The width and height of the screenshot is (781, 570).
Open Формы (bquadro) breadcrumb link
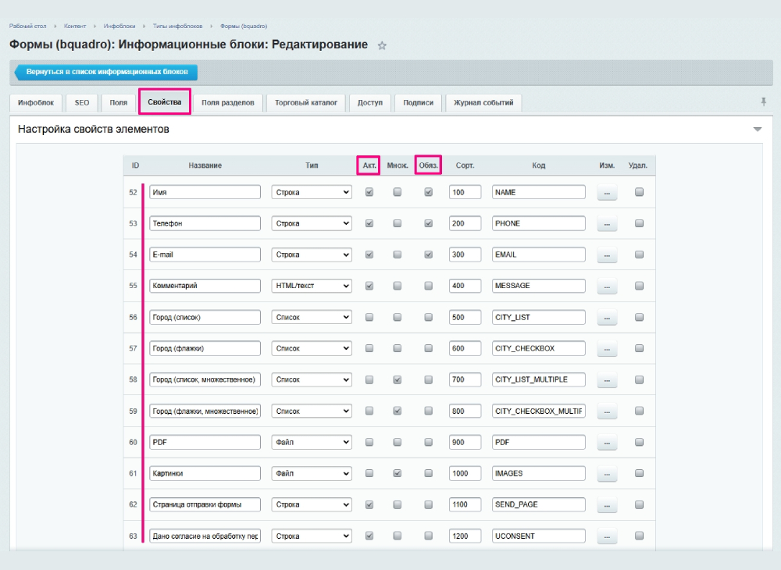(x=244, y=26)
